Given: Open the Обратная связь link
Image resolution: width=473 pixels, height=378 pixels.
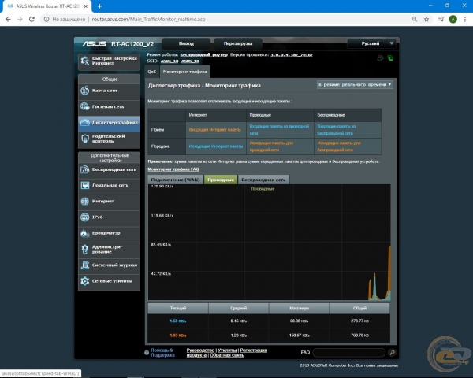Looking at the screenshot, I should point(227,355).
